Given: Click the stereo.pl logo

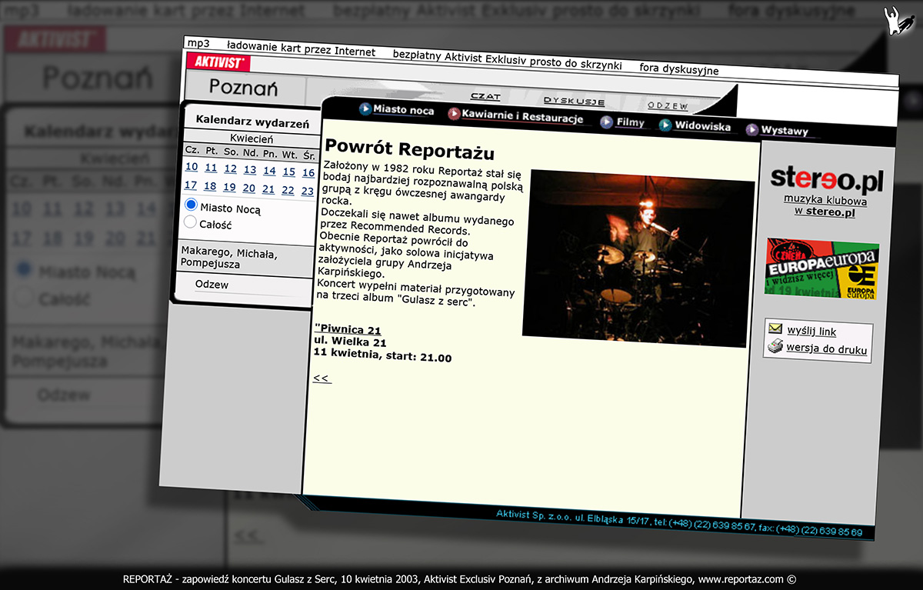Looking at the screenshot, I should click(827, 179).
